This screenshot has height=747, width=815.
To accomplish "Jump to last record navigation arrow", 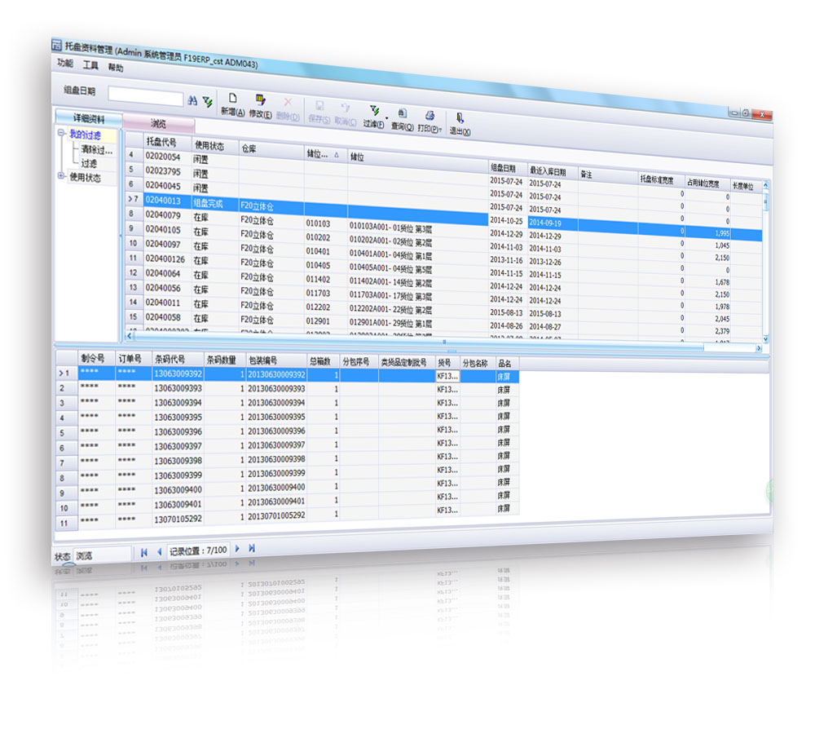I will (x=252, y=548).
